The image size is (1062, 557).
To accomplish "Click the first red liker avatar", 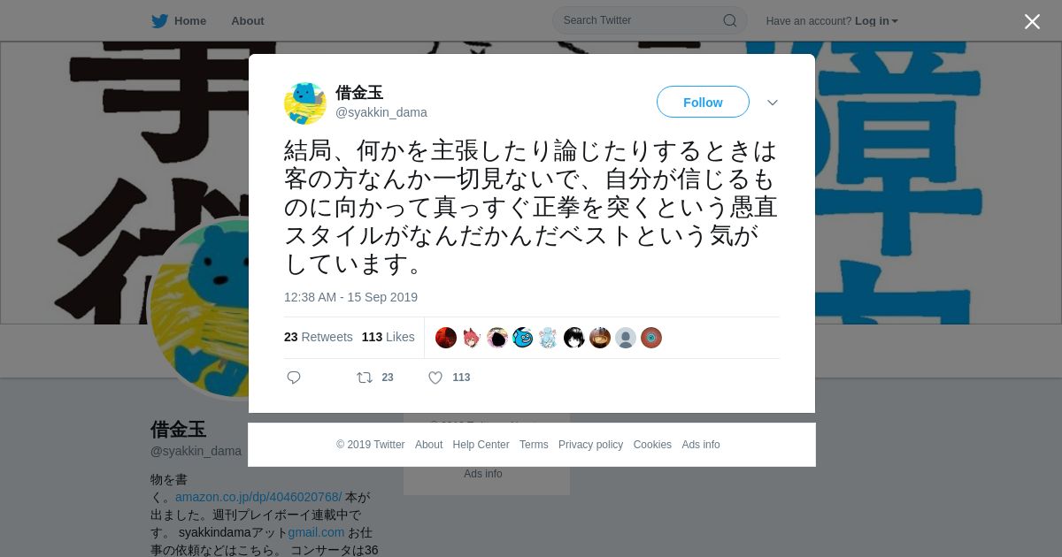I will (446, 338).
